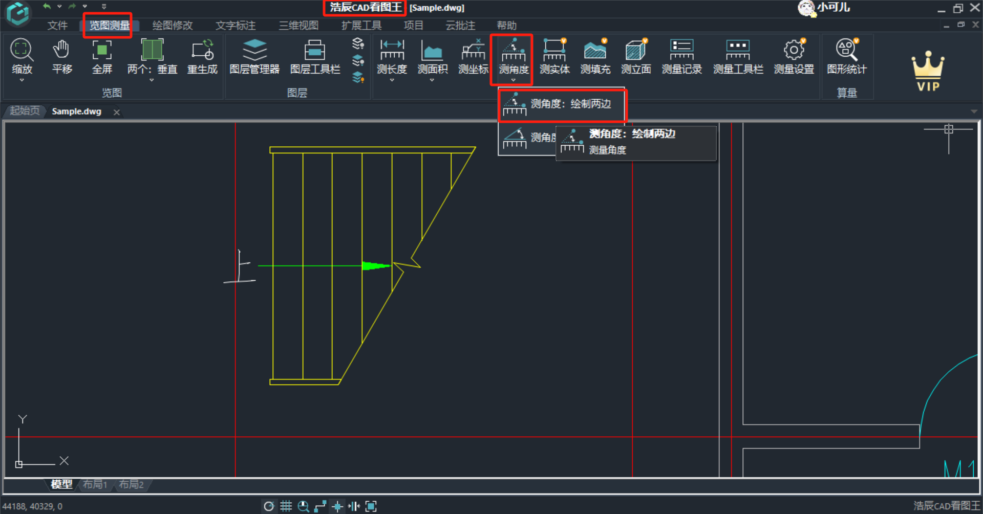Expand the 缩放 dropdown arrow
Viewport: 983px width, 514px height.
pyautogui.click(x=22, y=80)
